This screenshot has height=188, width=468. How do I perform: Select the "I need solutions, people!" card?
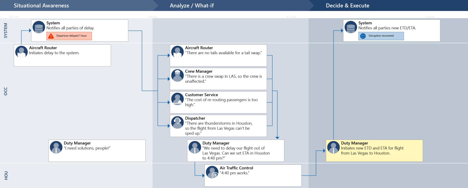[x=97, y=151]
